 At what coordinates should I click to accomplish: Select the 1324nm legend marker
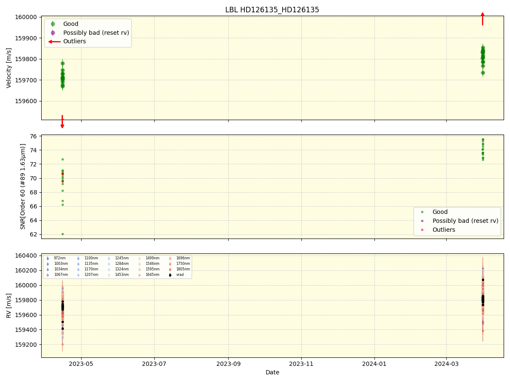click(x=109, y=270)
